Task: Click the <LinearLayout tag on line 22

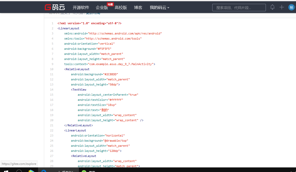Action: tap(75, 130)
